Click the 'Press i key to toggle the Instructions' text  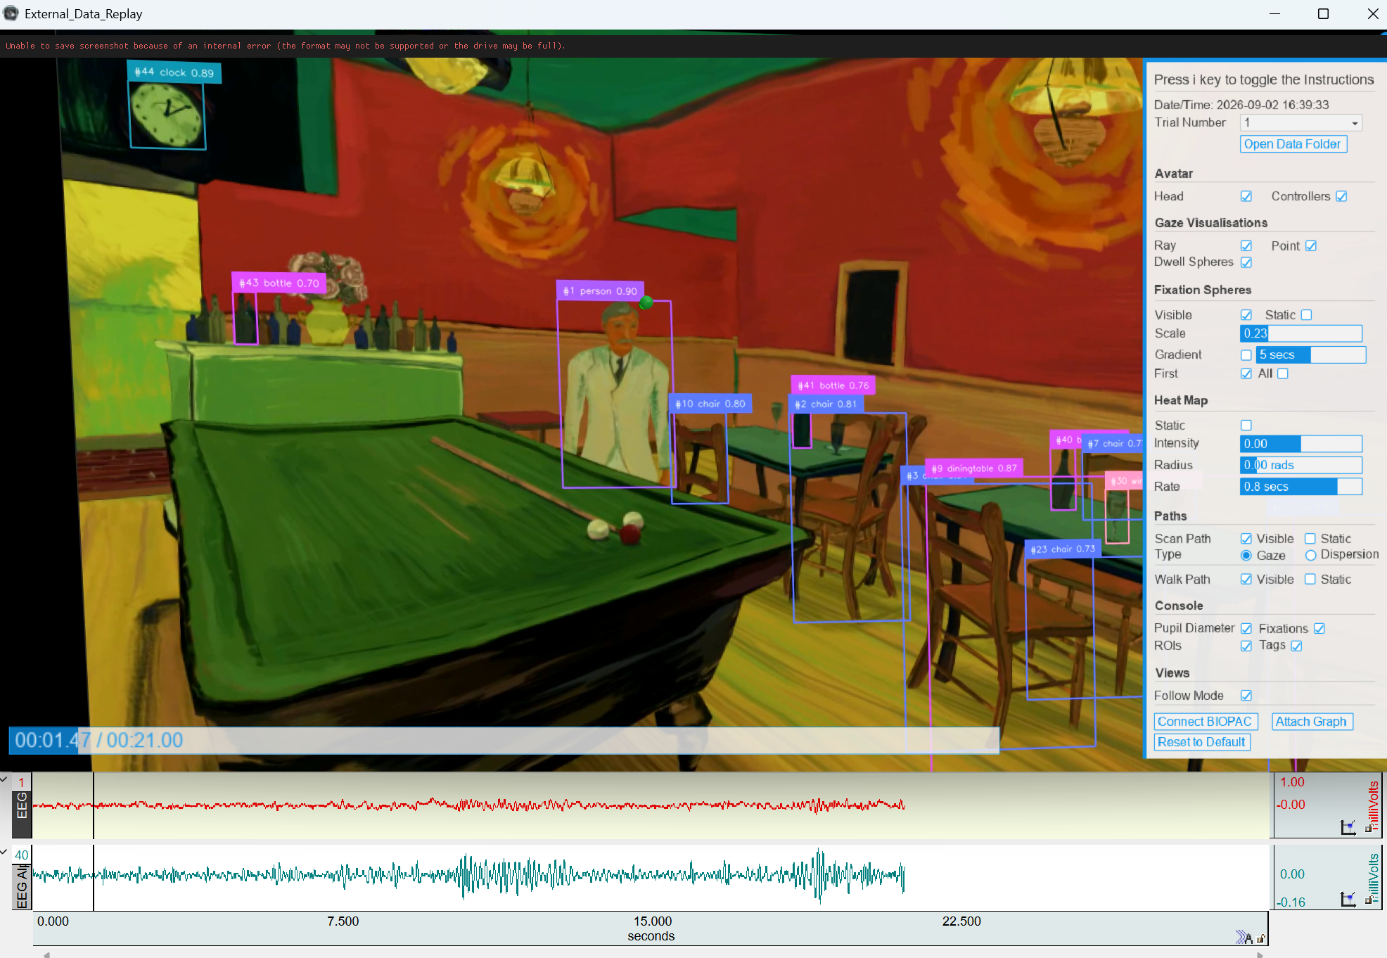point(1264,79)
